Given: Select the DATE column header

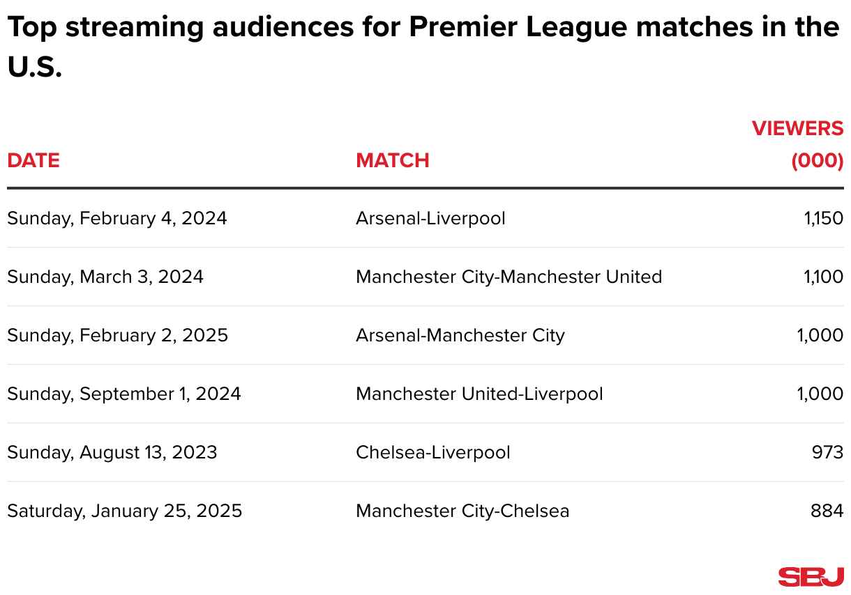Looking at the screenshot, I should (33, 160).
